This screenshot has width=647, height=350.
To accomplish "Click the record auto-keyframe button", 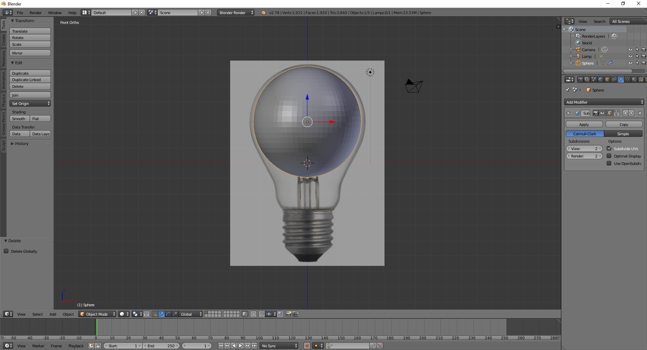I will [x=307, y=346].
